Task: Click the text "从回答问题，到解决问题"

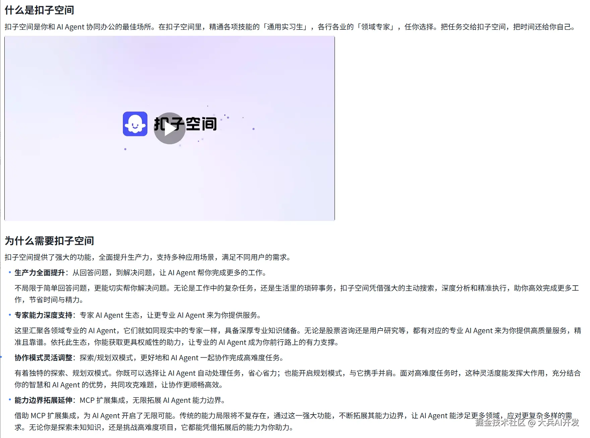Action: coord(112,273)
